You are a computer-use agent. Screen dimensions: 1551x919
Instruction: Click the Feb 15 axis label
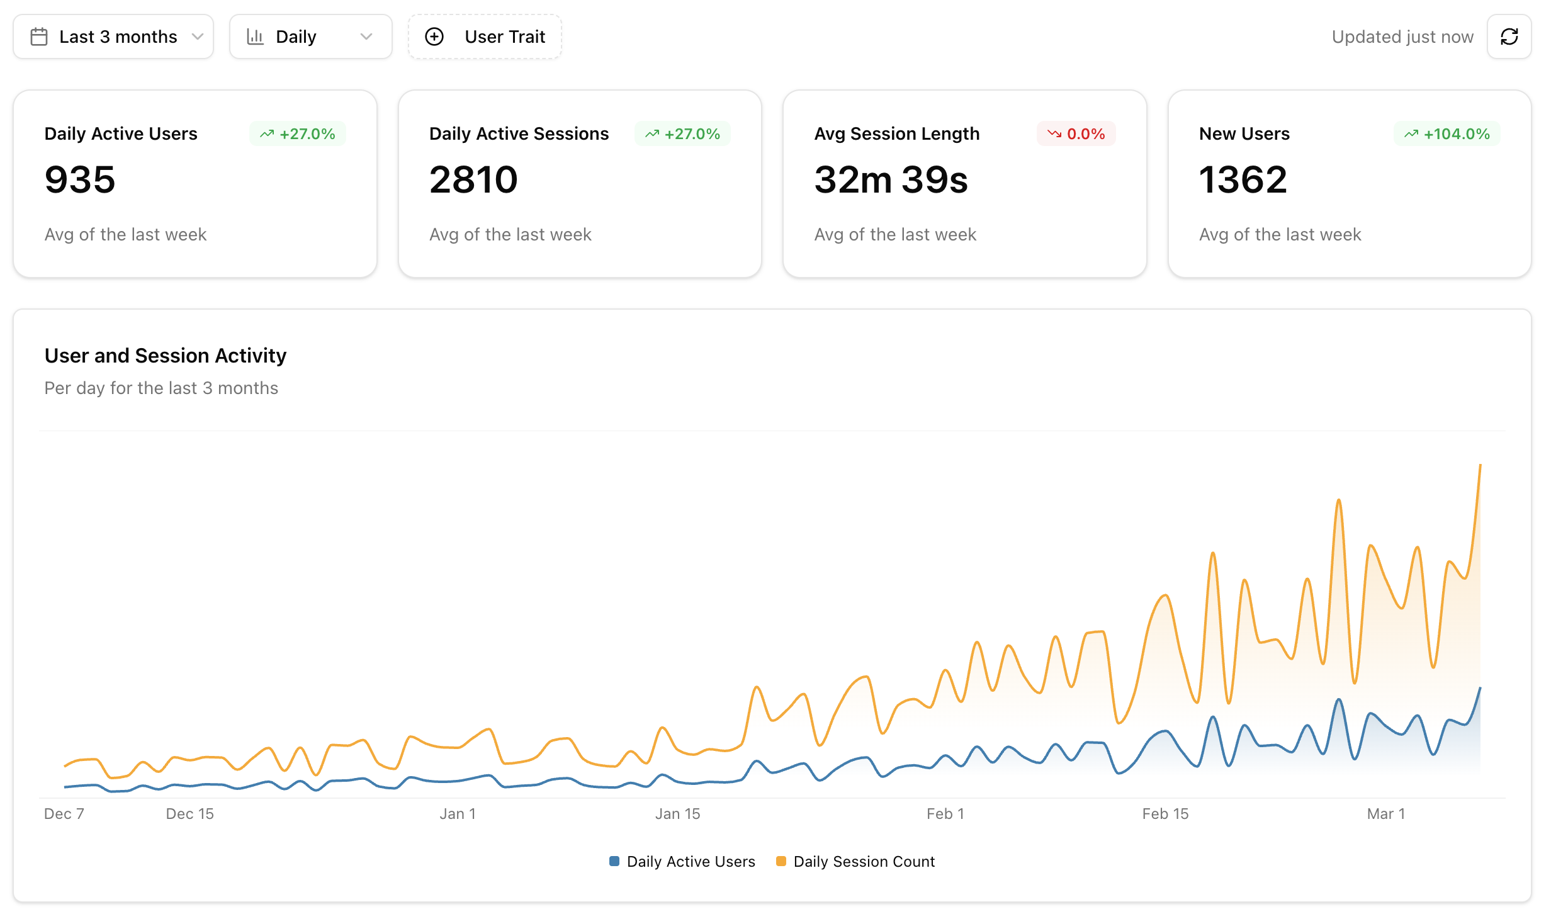pos(1165,814)
